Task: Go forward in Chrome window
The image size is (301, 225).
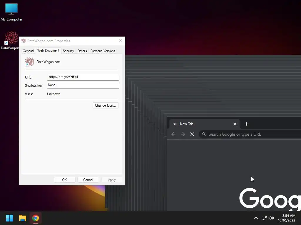Action: [x=183, y=134]
